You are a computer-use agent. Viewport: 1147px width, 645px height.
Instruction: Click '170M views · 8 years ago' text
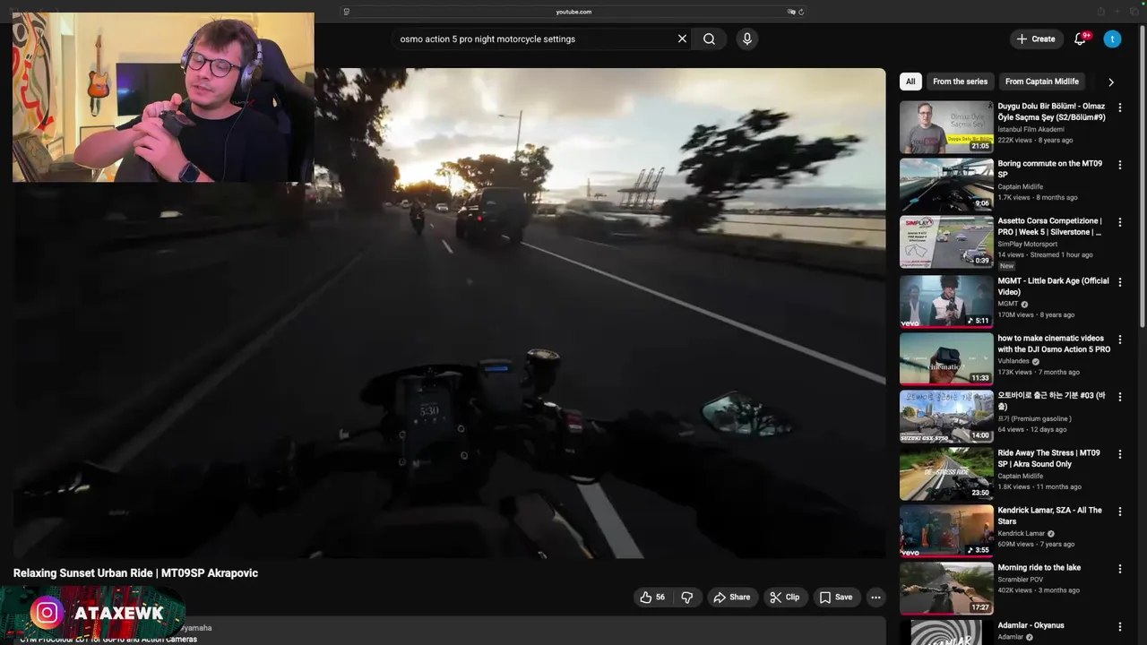[x=1036, y=315]
